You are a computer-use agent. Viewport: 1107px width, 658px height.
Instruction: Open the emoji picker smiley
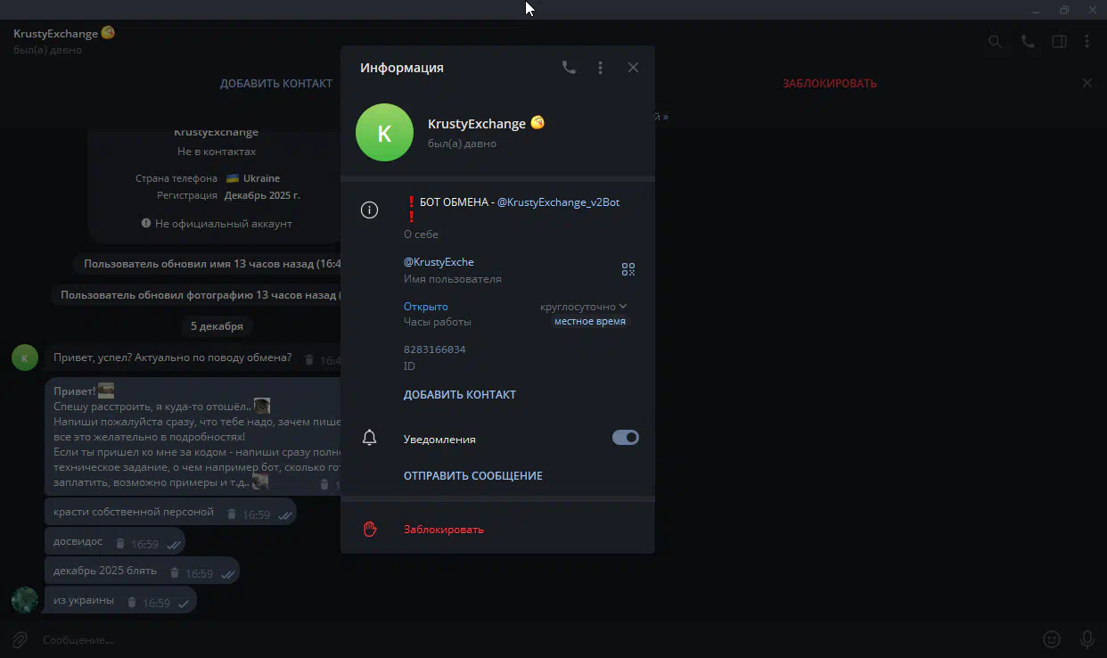1052,639
